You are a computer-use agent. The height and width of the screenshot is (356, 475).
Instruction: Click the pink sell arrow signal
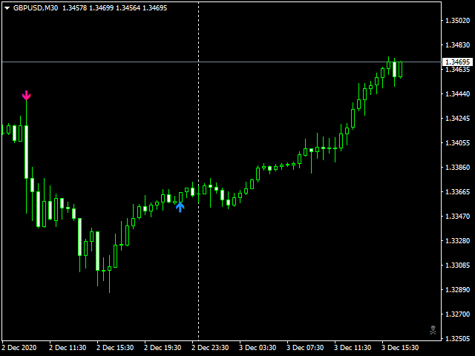click(x=27, y=96)
